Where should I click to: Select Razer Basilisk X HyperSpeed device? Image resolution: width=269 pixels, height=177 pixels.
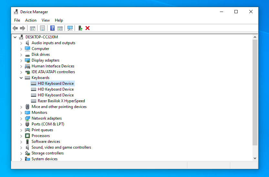pyautogui.click(x=61, y=101)
